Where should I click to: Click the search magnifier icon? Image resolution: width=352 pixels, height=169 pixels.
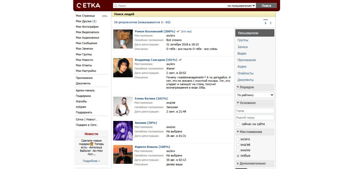(x=116, y=5)
